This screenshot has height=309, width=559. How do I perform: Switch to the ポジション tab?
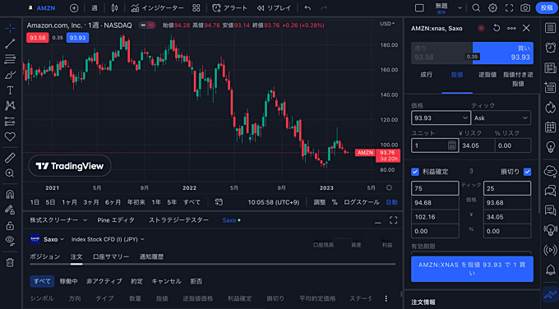45,256
